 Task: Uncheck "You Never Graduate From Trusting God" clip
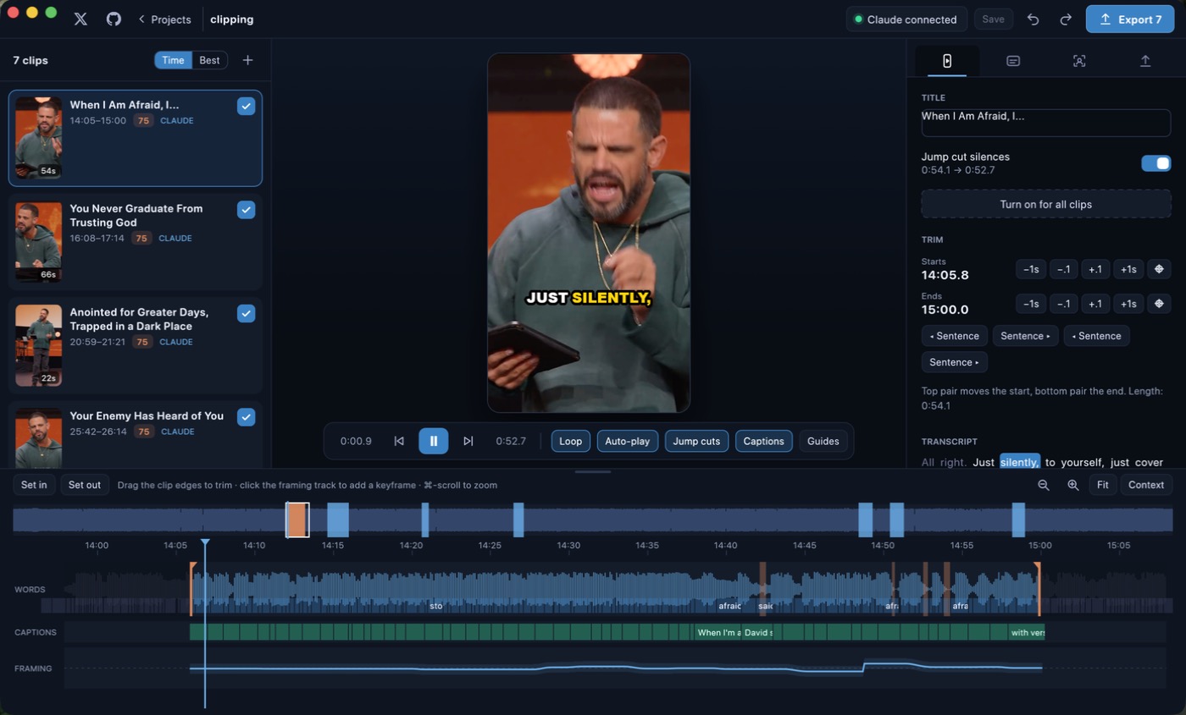(246, 210)
